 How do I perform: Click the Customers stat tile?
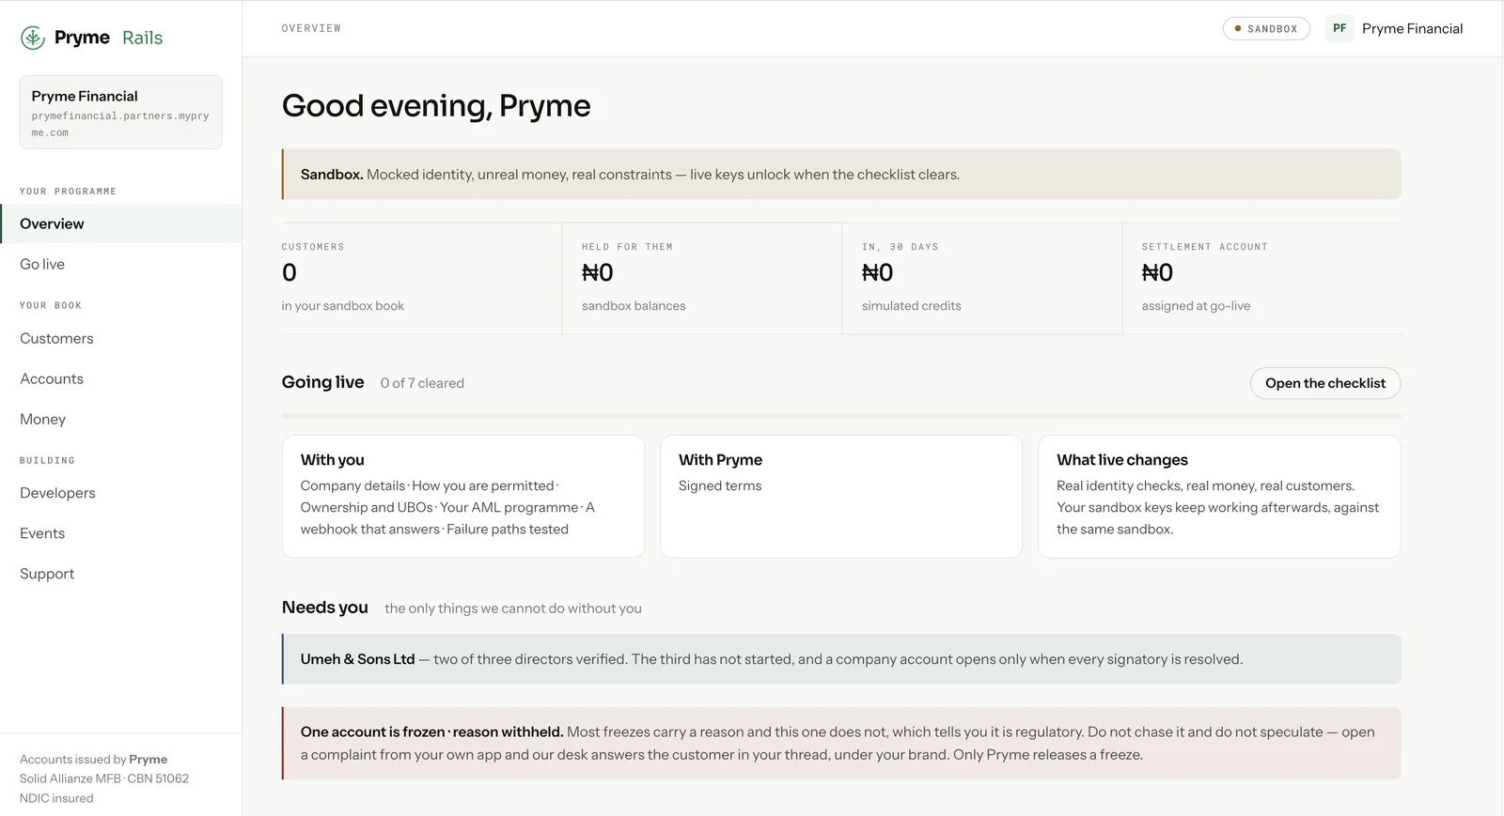coord(421,278)
